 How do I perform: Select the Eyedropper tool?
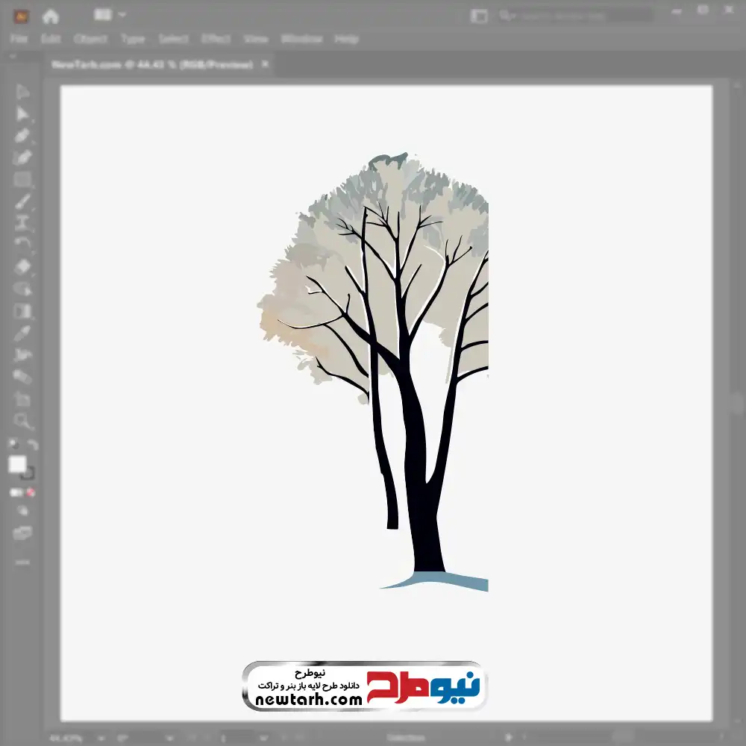pos(22,333)
